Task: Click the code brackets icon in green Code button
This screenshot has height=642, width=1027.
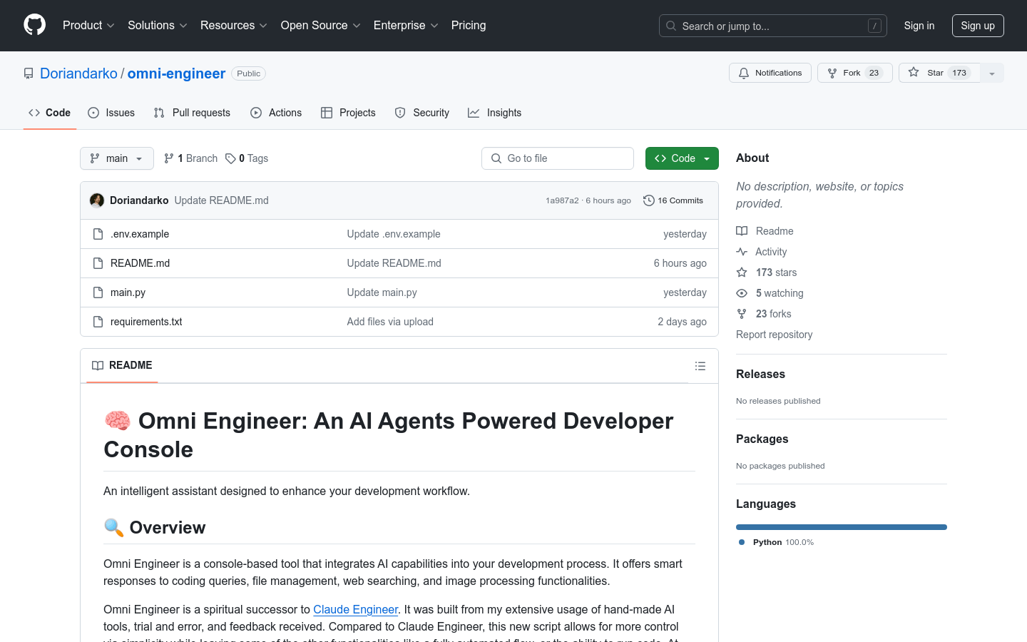Action: pyautogui.click(x=660, y=158)
